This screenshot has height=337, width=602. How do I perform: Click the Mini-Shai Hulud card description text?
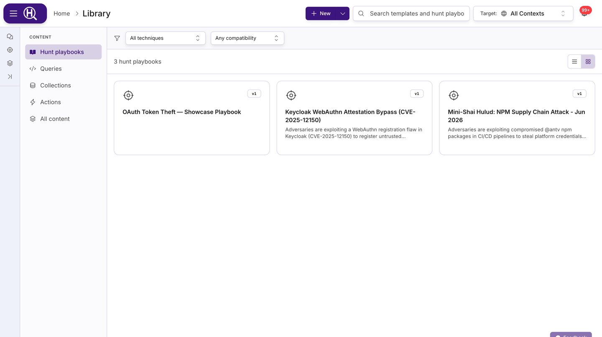pos(517,133)
